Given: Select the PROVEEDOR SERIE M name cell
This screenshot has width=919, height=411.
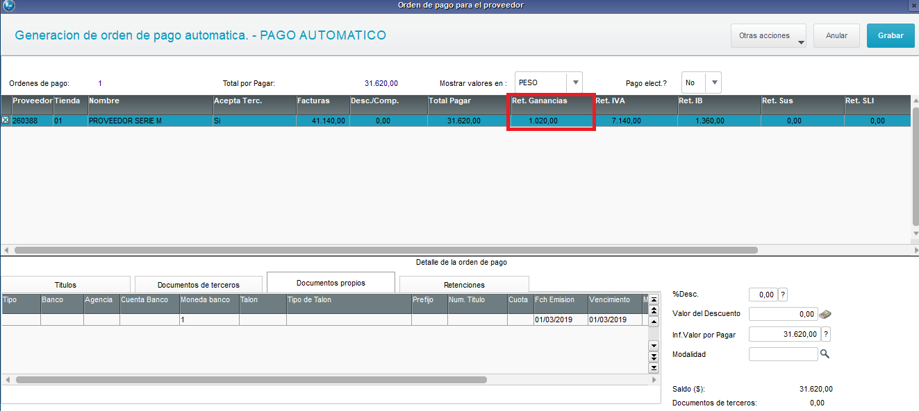Looking at the screenshot, I should point(150,121).
